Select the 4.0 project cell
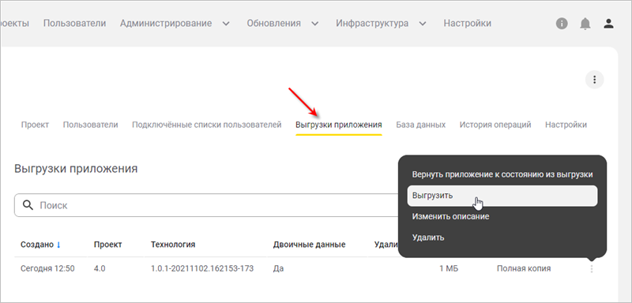This screenshot has height=303, width=632. point(100,268)
